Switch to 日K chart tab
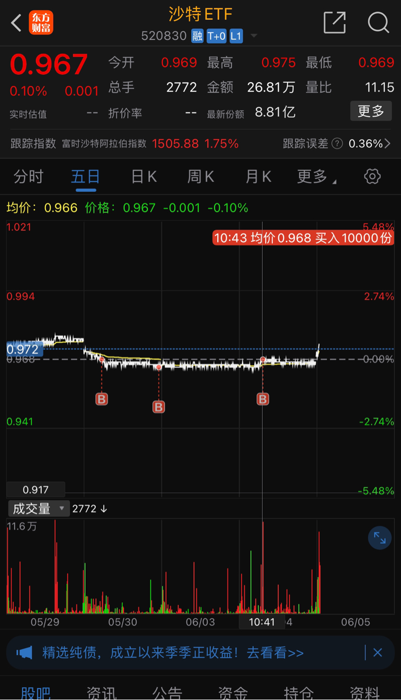Image resolution: width=401 pixels, height=700 pixels. click(x=144, y=177)
